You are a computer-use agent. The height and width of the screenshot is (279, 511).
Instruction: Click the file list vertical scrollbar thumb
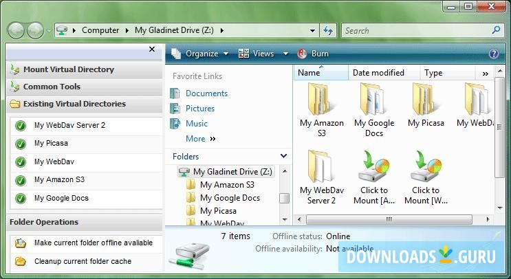coord(499,128)
